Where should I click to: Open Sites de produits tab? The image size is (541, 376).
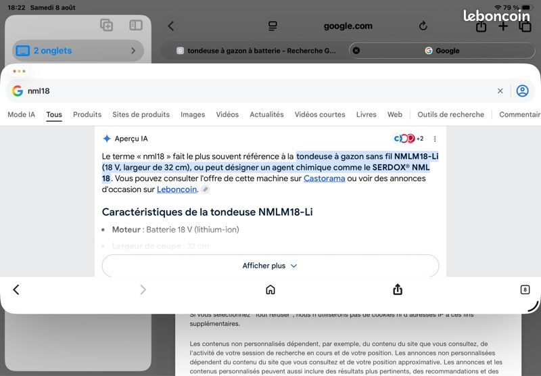[141, 114]
